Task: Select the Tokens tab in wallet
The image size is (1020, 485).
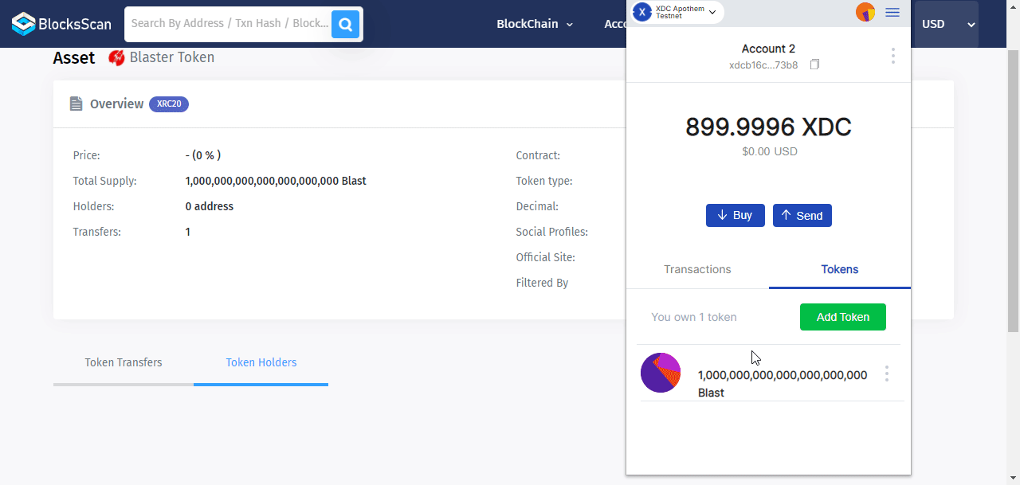Action: [840, 269]
